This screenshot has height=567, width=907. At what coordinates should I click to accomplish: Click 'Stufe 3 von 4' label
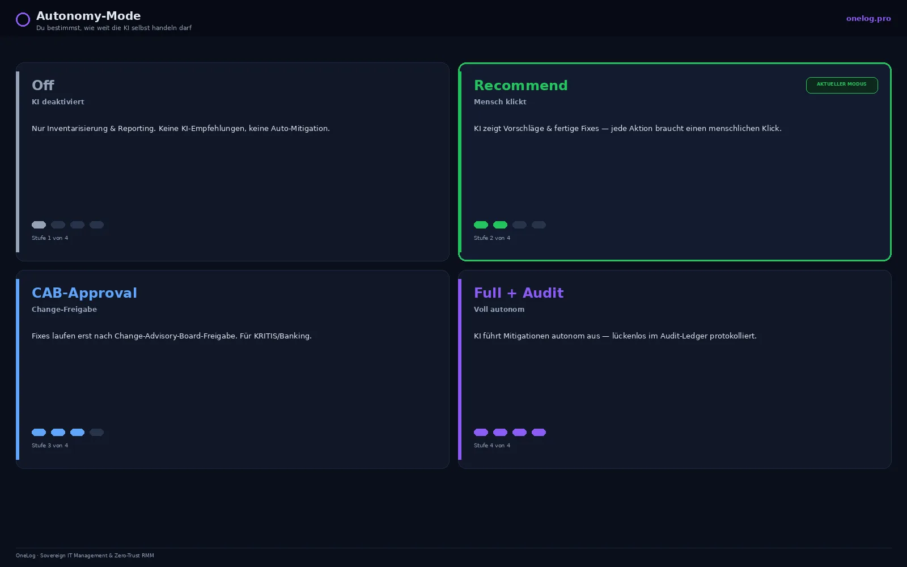coord(50,446)
